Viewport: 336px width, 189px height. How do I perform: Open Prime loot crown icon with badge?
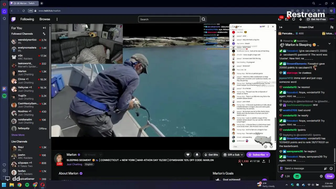pos(287,19)
